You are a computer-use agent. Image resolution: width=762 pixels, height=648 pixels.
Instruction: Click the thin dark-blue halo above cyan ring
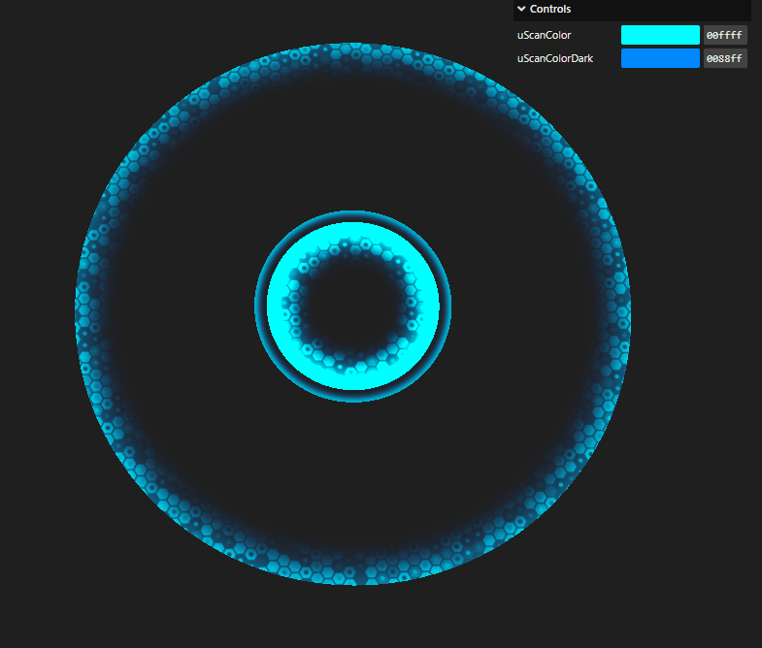pyautogui.click(x=353, y=215)
